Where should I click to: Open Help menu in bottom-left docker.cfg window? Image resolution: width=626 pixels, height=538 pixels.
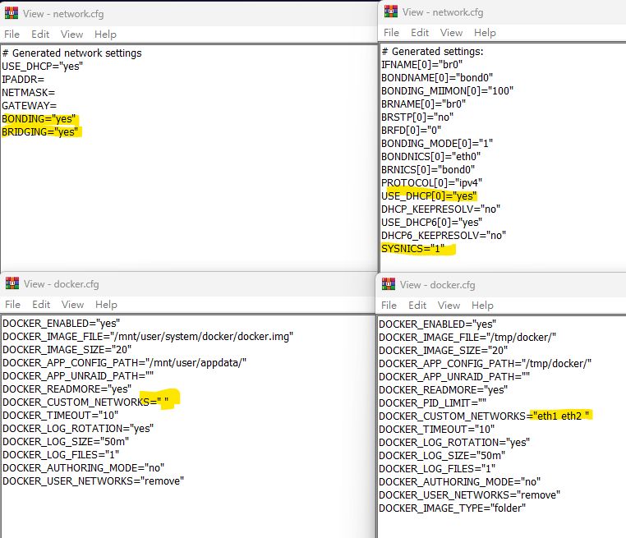tap(106, 305)
